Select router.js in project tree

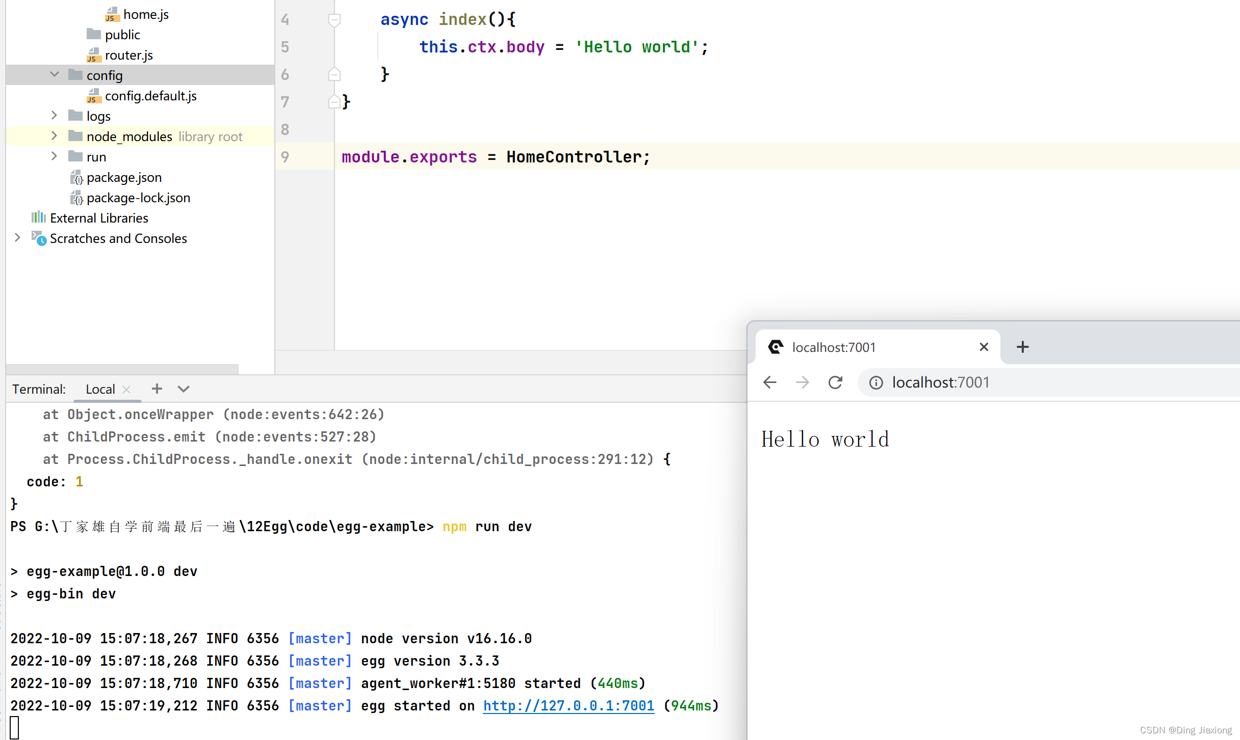pos(129,55)
